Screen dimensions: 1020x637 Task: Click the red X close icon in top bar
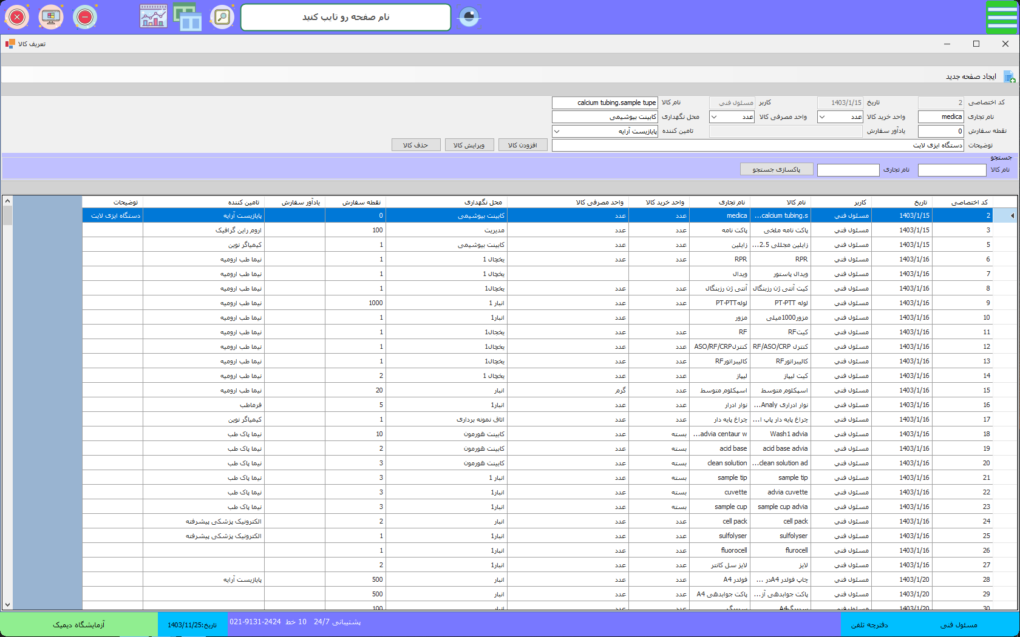point(17,17)
